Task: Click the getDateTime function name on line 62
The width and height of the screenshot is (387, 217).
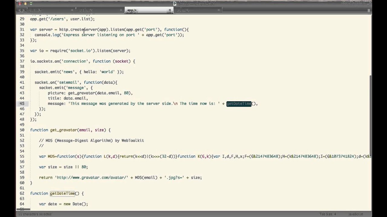Action: click(x=62, y=193)
